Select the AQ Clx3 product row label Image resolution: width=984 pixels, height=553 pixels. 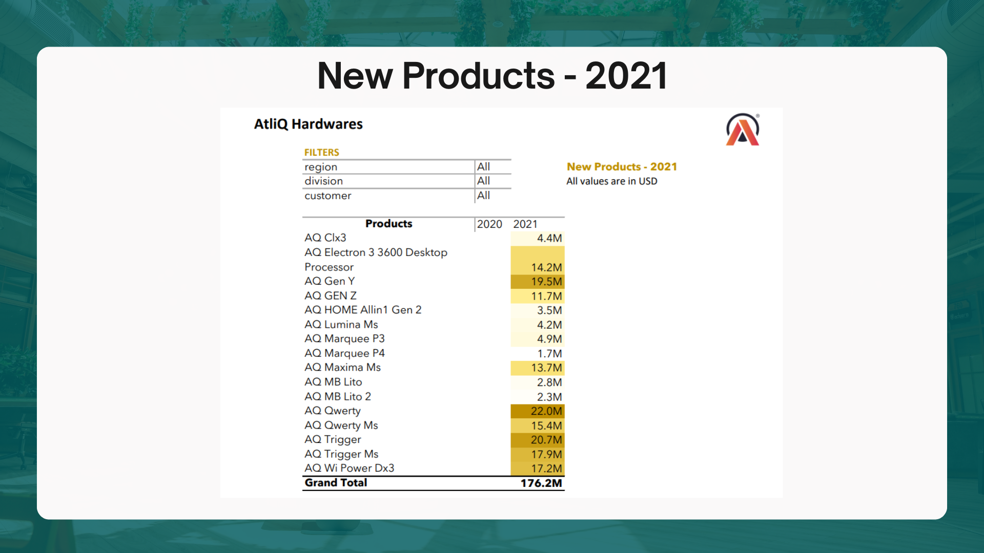coord(325,238)
